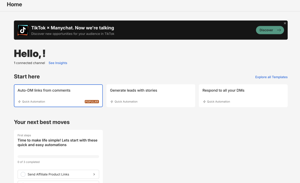Image resolution: width=300 pixels, height=183 pixels.
Task: Open Send Affiliate Product Links step
Action: click(58, 175)
